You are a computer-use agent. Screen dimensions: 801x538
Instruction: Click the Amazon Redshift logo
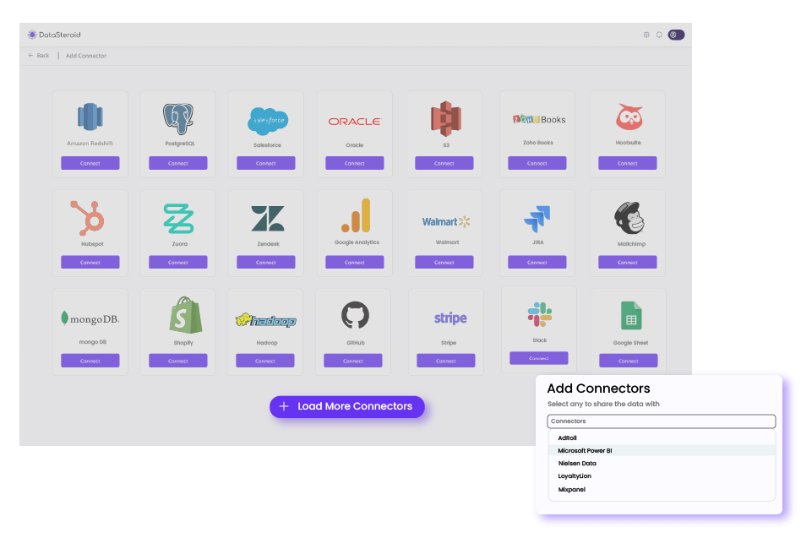click(x=90, y=118)
